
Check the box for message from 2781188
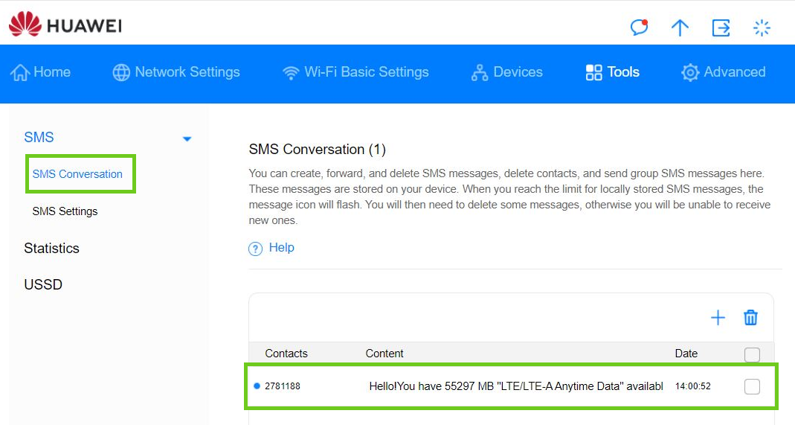point(752,386)
